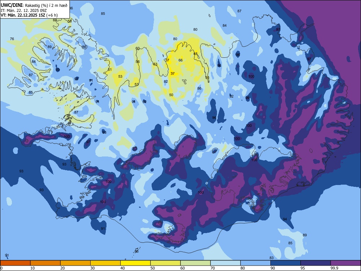Click the 60–70 pale green legend swatch

(x=195, y=263)
